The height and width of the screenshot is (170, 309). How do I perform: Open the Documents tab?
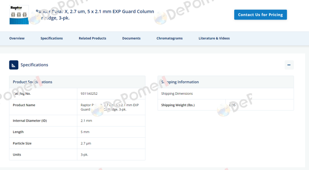131,38
